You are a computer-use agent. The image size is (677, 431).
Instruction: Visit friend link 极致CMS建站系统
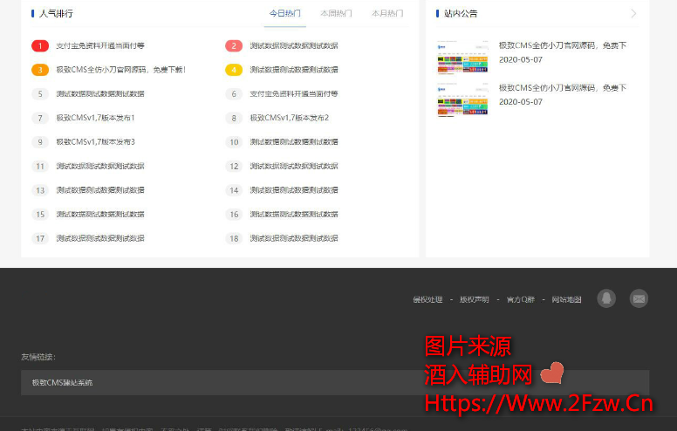tap(62, 383)
